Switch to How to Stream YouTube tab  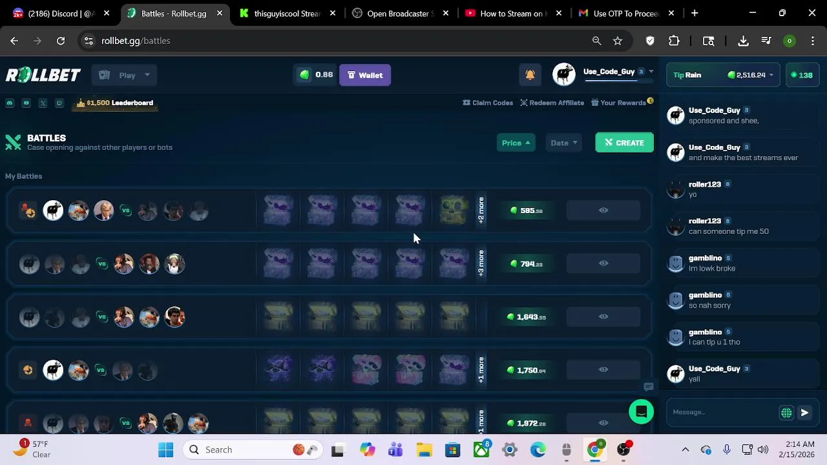point(514,13)
